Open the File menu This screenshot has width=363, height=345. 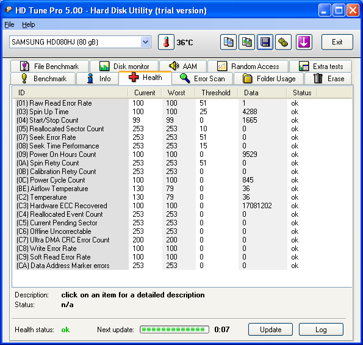coord(9,24)
